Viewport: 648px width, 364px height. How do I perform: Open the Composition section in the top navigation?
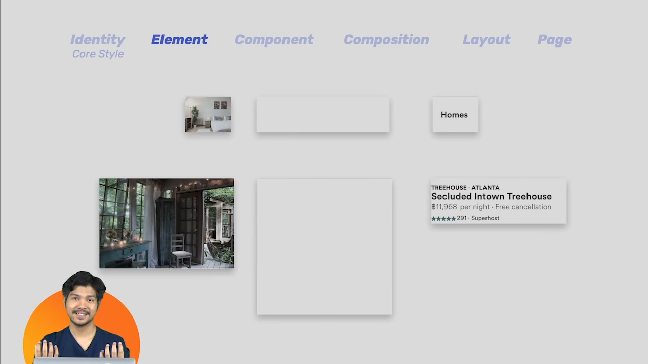386,40
